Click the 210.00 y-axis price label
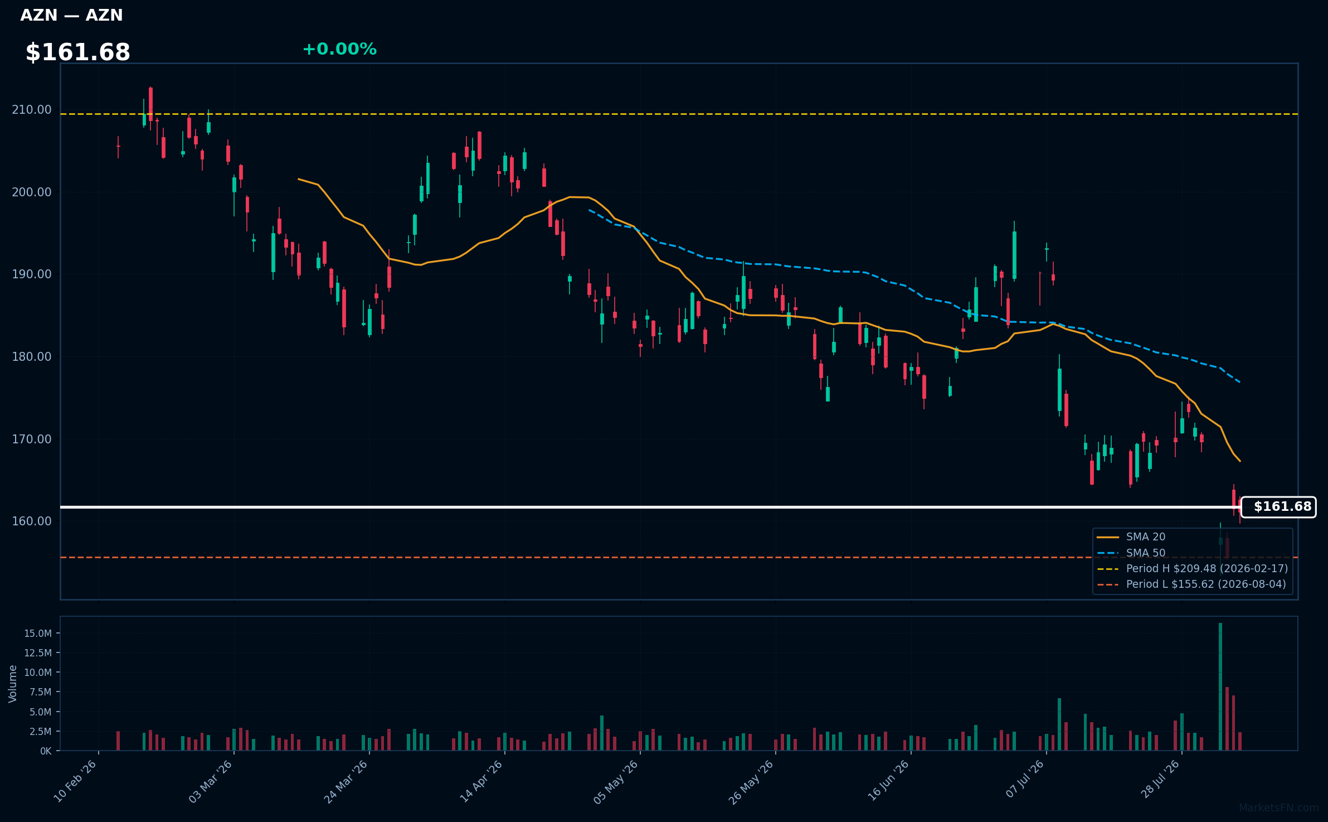The width and height of the screenshot is (1328, 822). click(x=32, y=110)
